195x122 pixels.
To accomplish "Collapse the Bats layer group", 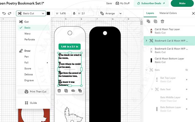I will pyautogui.click(x=146, y=70).
